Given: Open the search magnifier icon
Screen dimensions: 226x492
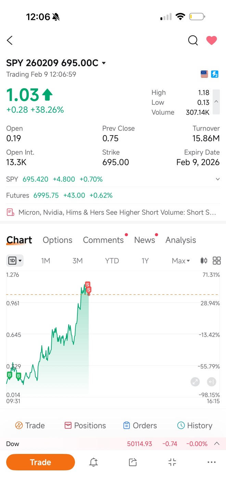Looking at the screenshot, I should coord(193,40).
